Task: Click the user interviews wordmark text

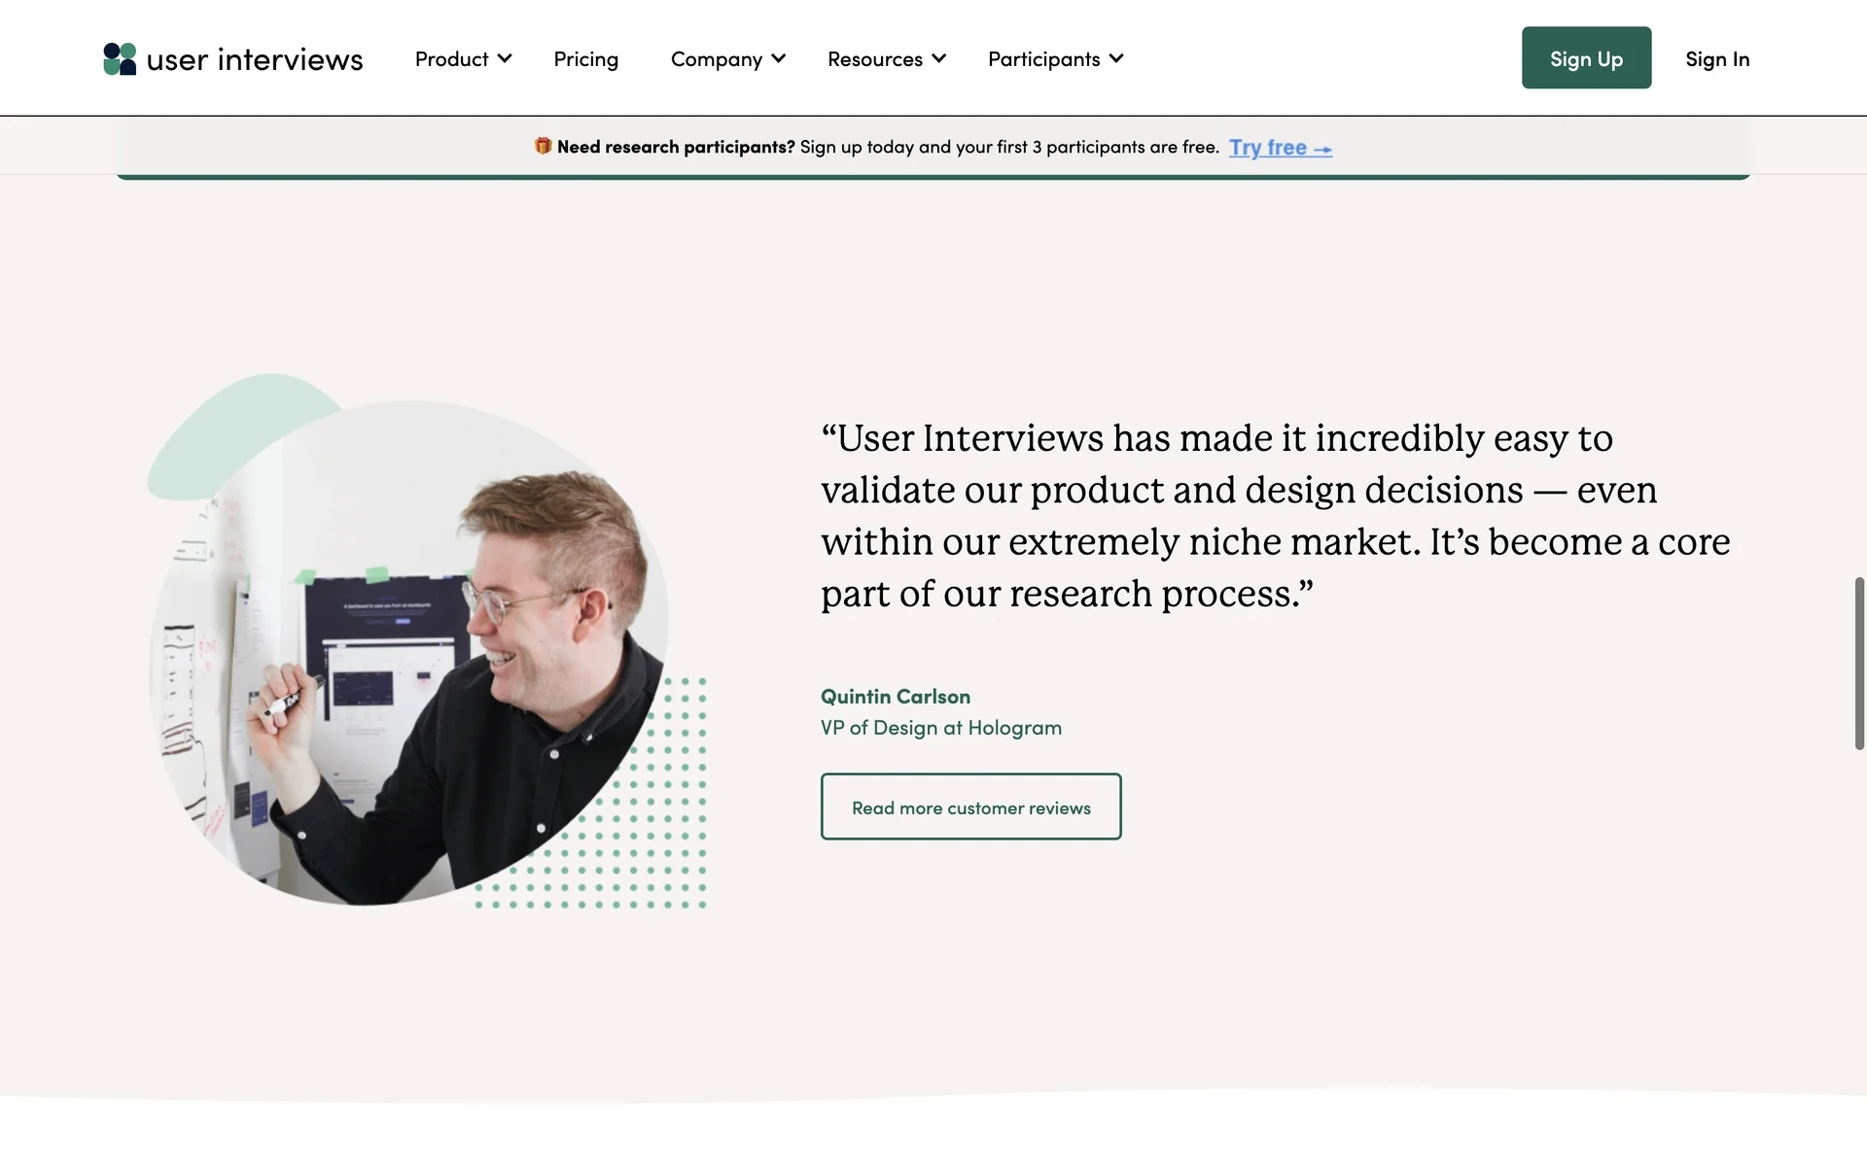Action: click(x=255, y=59)
